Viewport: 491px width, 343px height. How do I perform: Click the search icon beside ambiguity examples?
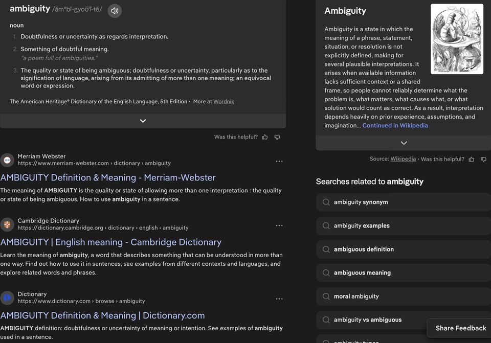[x=326, y=225]
